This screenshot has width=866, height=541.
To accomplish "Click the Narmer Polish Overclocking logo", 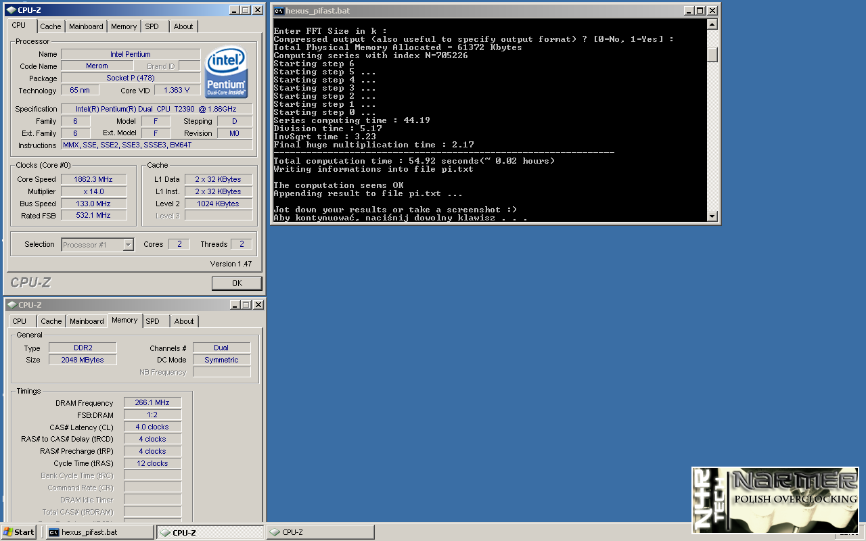I will [x=775, y=500].
